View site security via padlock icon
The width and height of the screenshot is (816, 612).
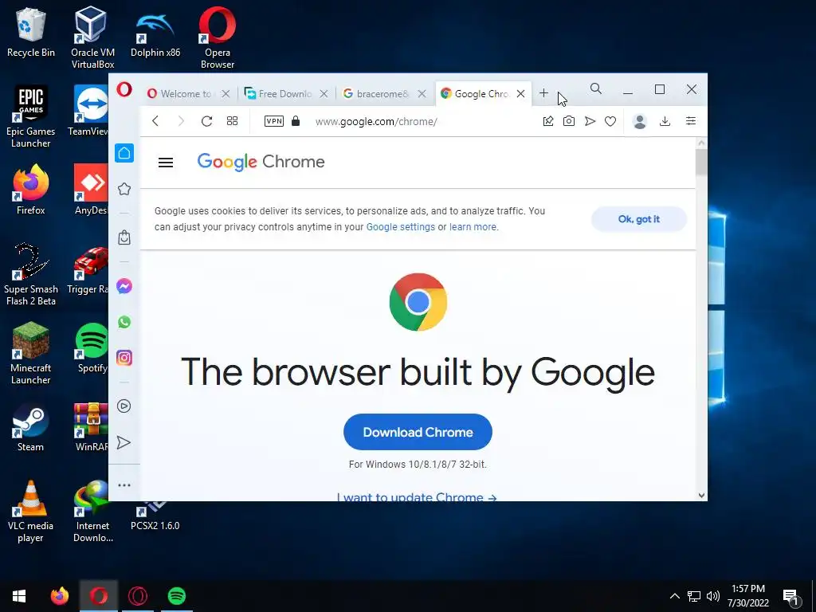point(296,121)
